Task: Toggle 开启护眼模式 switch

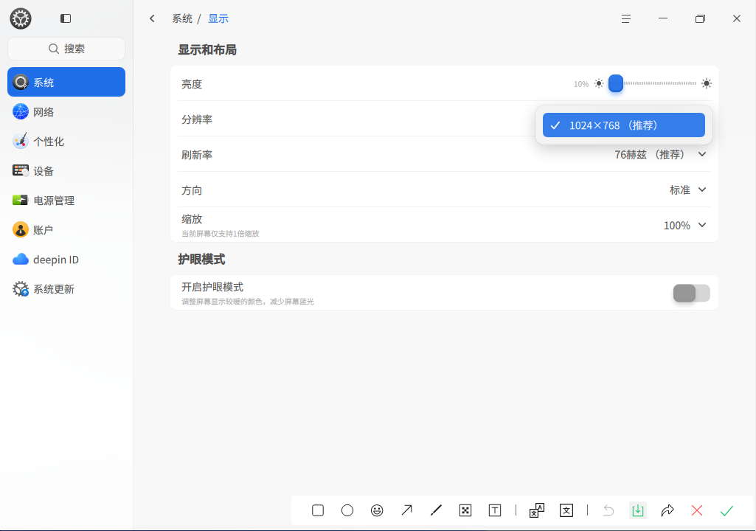Action: coord(691,293)
